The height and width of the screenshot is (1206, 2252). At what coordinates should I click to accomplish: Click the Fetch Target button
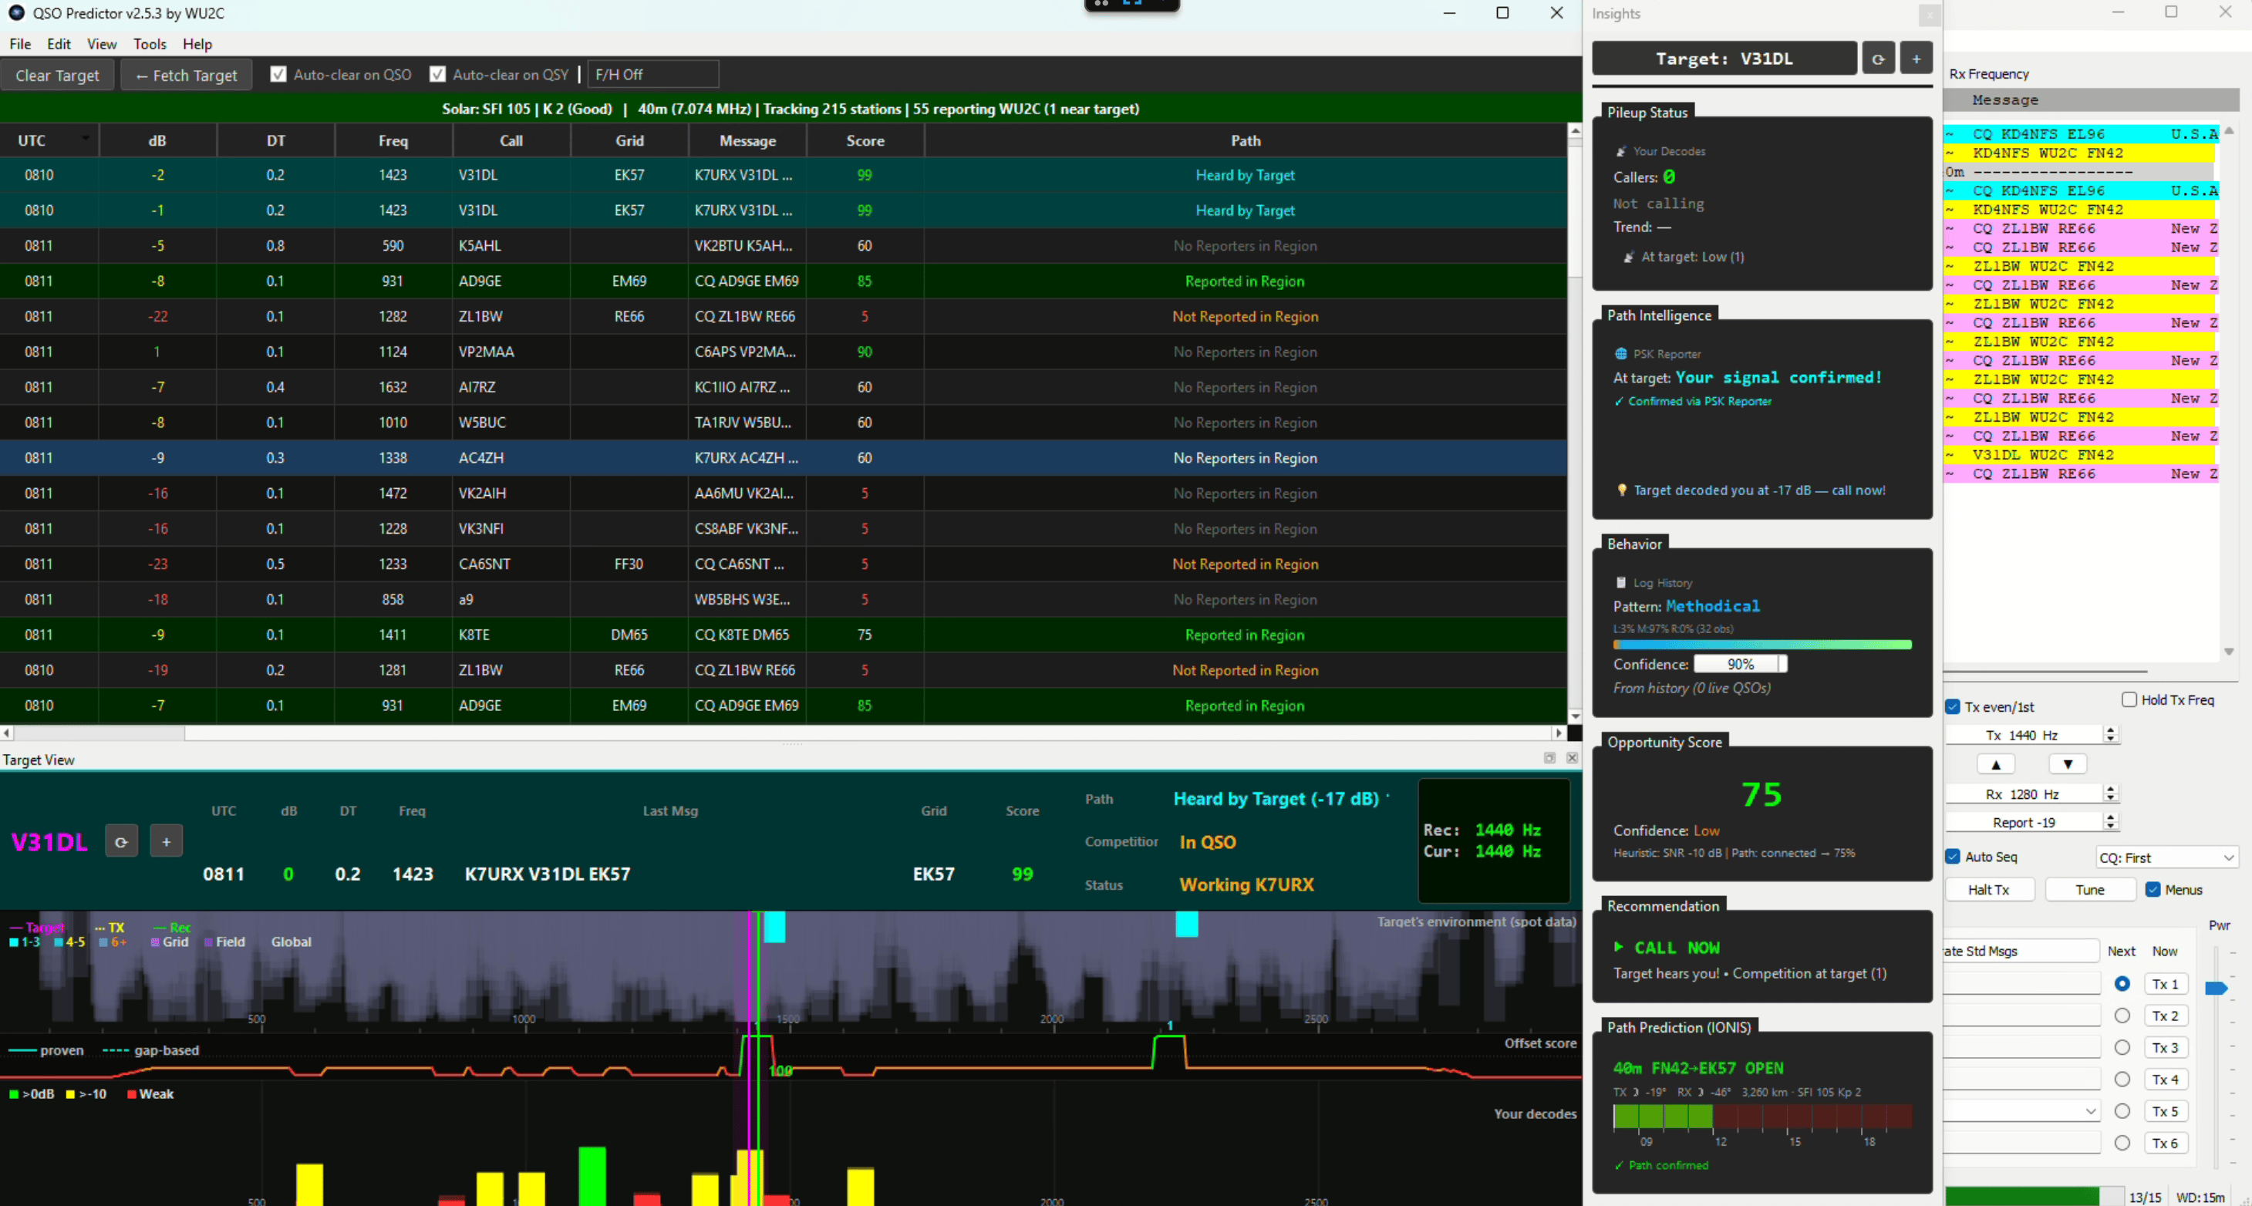point(186,75)
